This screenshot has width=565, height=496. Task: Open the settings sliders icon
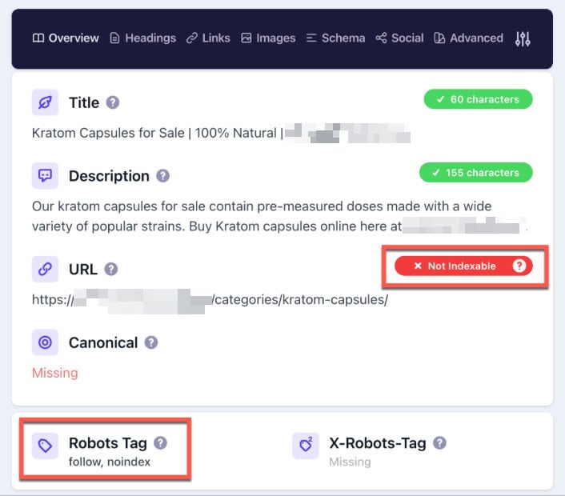click(523, 38)
